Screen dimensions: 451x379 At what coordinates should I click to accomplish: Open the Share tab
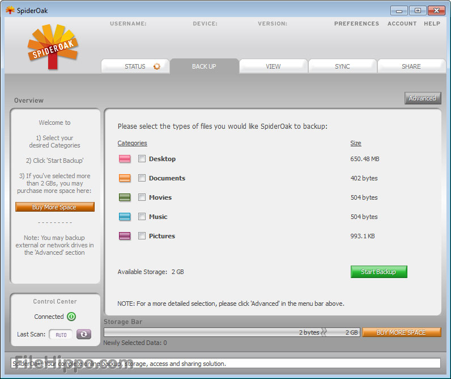coord(411,66)
